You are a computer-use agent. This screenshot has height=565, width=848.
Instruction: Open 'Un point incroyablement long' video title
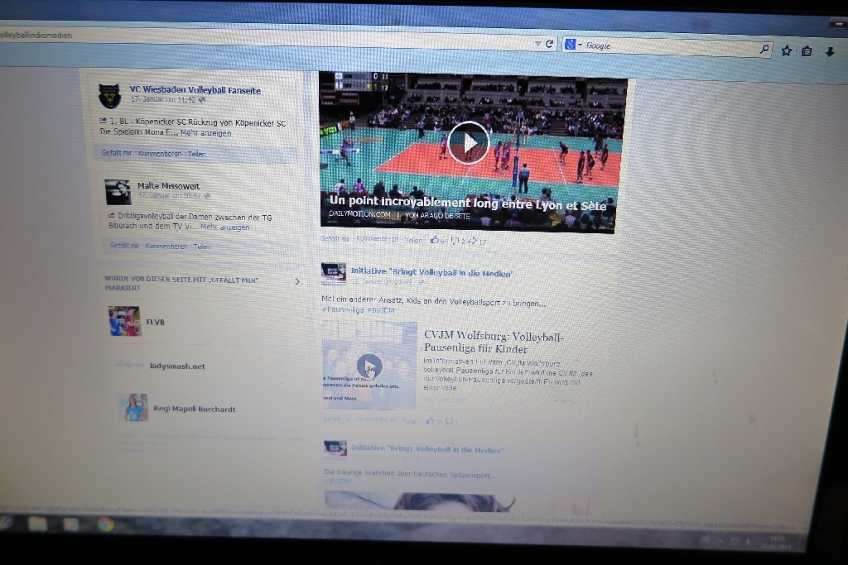468,203
